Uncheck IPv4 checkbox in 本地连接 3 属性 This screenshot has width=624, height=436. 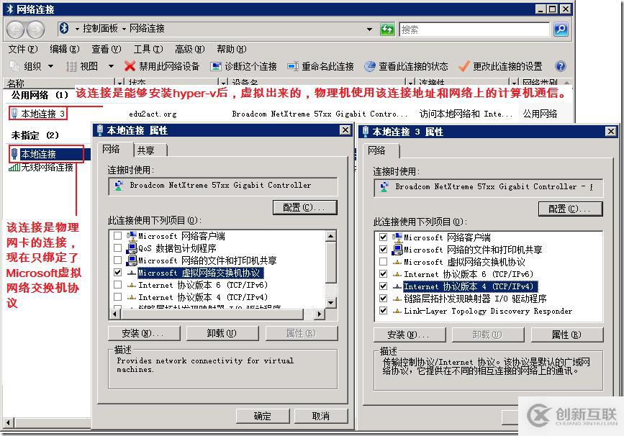click(383, 286)
